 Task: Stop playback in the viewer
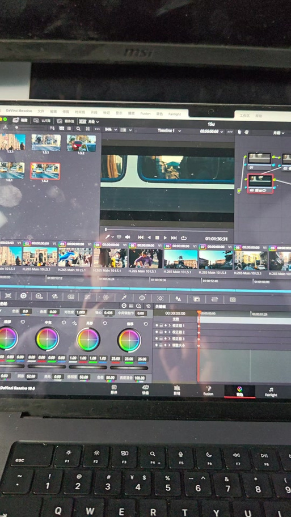tap(157, 238)
